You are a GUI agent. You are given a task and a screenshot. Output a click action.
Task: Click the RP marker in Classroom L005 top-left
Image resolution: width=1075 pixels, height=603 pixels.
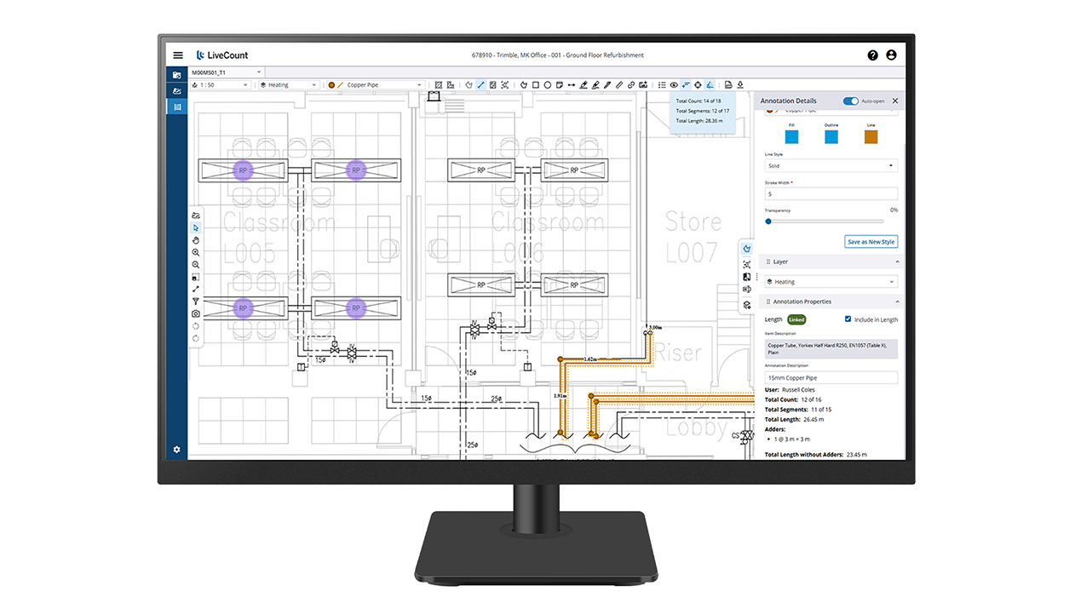click(243, 170)
